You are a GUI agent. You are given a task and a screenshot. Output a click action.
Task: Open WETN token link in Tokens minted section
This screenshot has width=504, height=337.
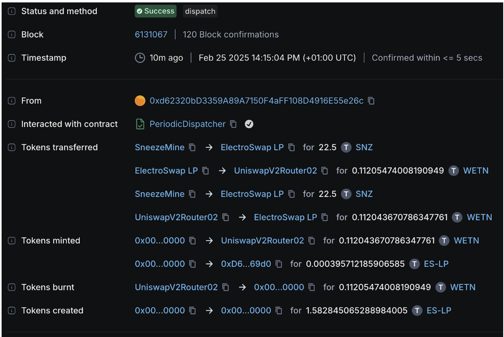coord(466,240)
